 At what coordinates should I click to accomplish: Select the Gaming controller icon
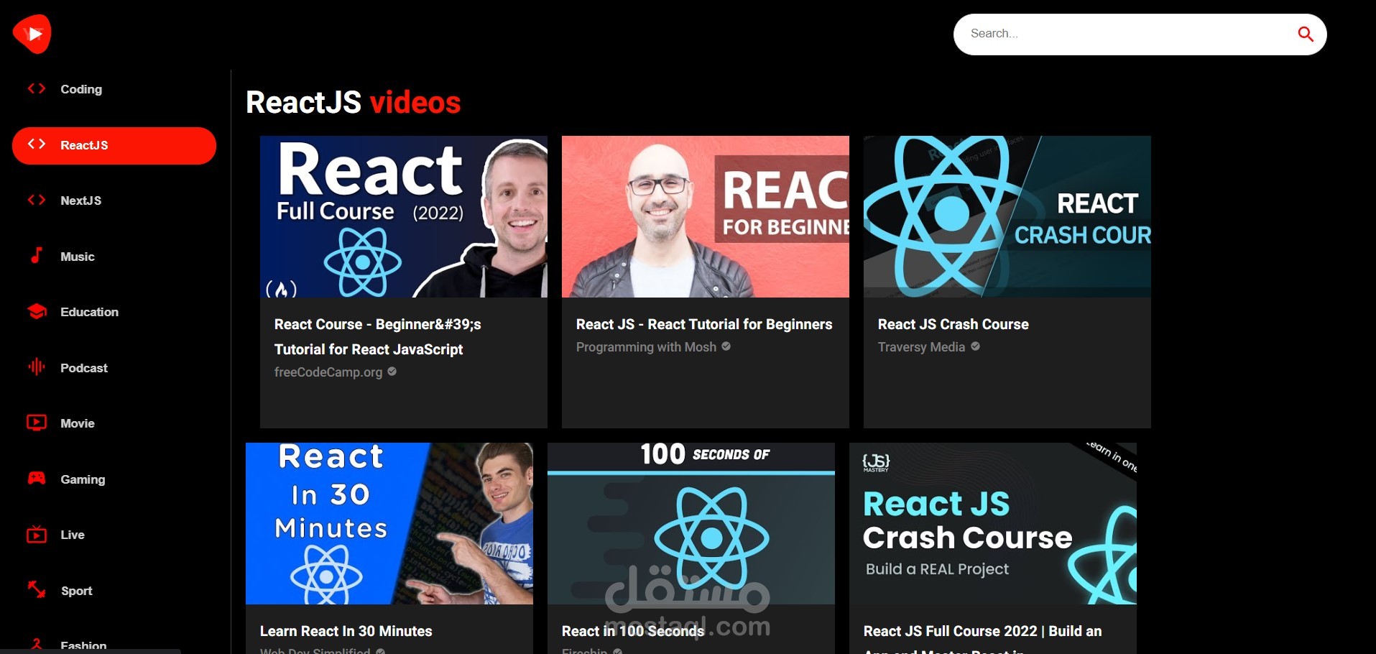[37, 479]
